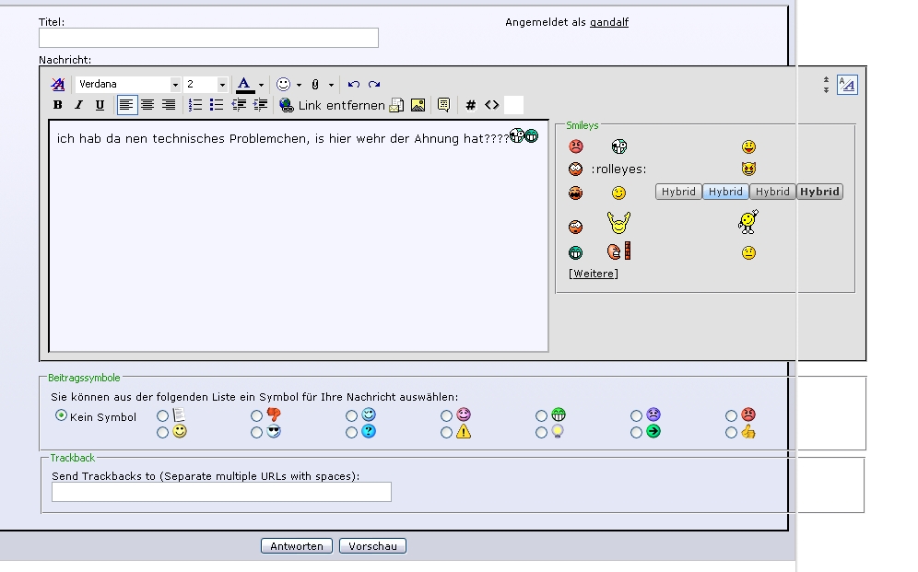
Task: Open the font size dropdown
Action: [x=222, y=85]
